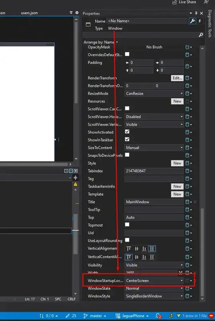Uncheck the ShowActivated checkbox
This screenshot has width=215, height=321.
(x=127, y=131)
